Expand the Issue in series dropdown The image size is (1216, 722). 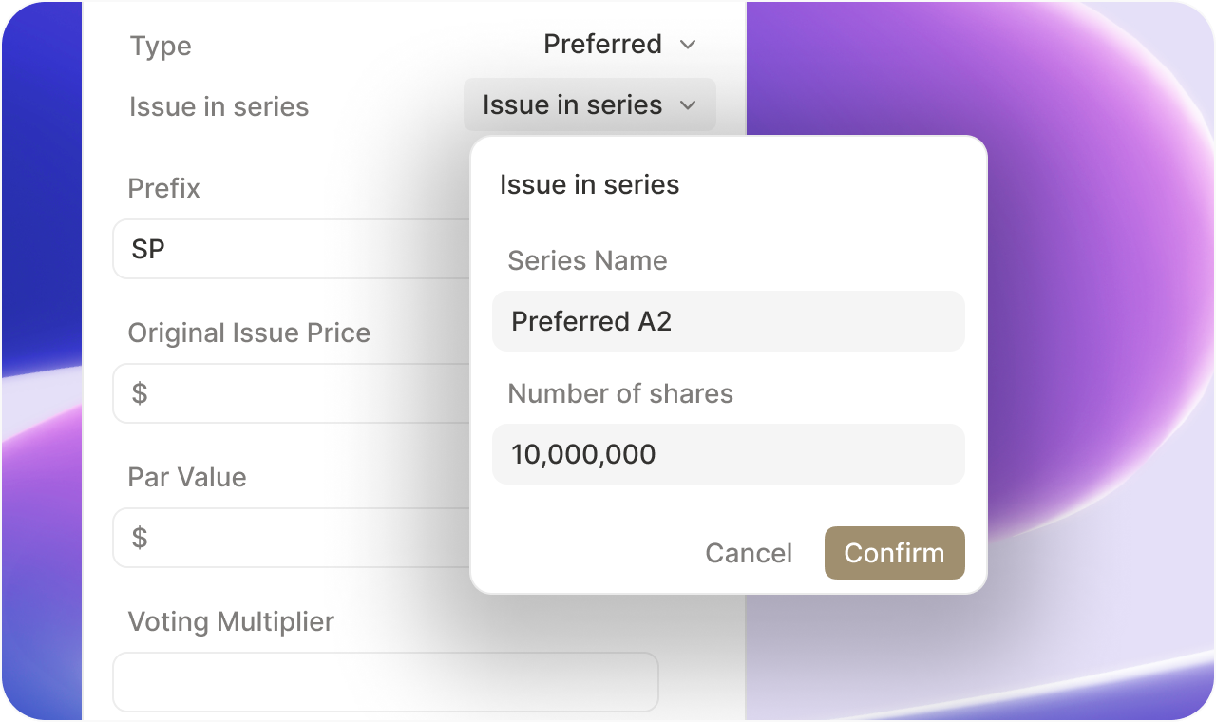(589, 104)
